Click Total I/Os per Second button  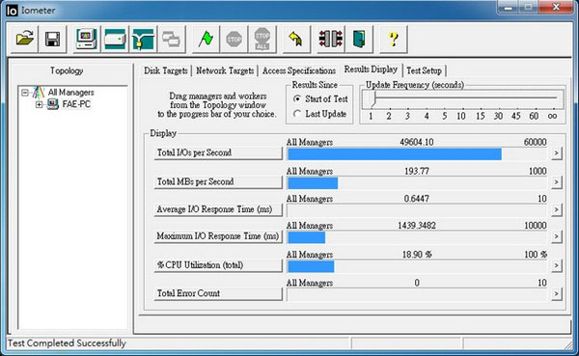pyautogui.click(x=218, y=152)
